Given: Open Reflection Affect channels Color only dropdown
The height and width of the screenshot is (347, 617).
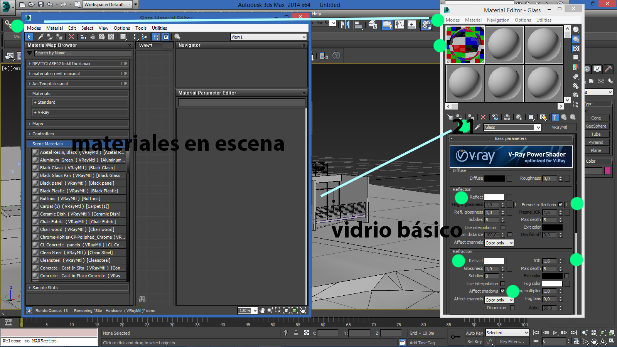Looking at the screenshot, I should (499, 243).
